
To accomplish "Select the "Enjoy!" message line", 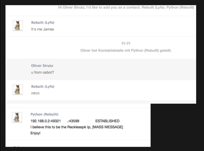I will pyautogui.click(x=35, y=133).
